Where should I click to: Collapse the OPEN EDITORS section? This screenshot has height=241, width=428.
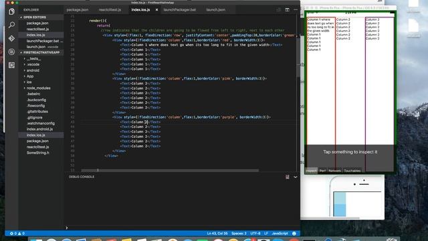pyautogui.click(x=41, y=17)
